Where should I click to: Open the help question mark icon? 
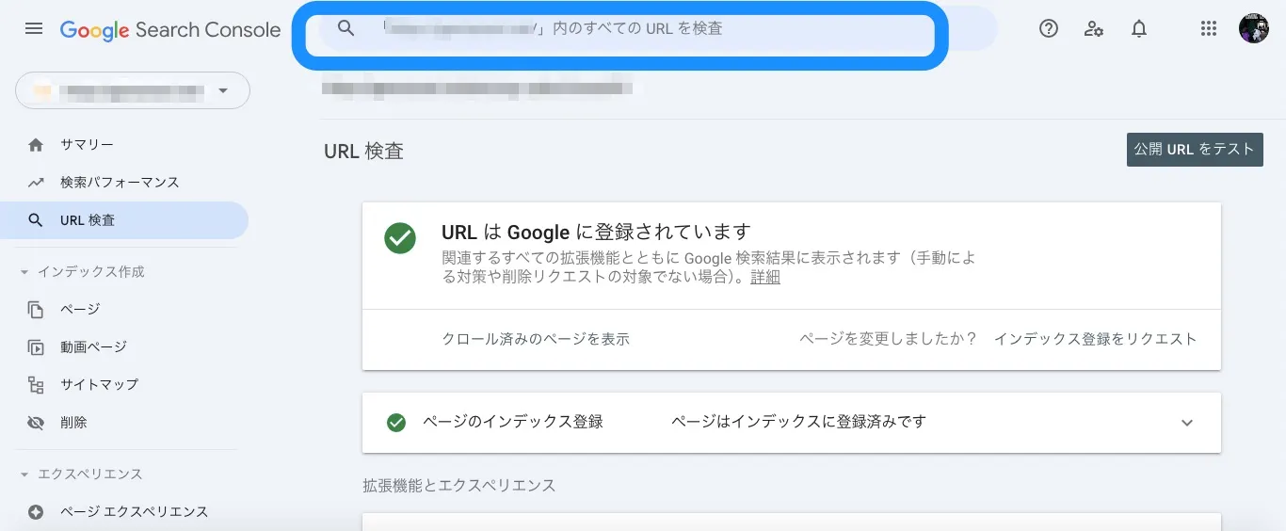(1049, 28)
